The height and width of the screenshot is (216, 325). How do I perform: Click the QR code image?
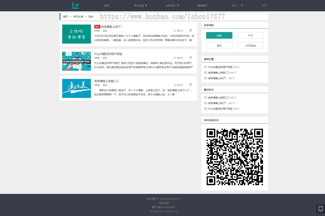pos(235,157)
